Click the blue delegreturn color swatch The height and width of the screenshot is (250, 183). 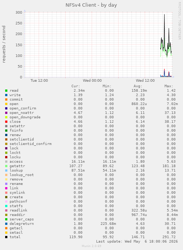[x=6, y=224]
